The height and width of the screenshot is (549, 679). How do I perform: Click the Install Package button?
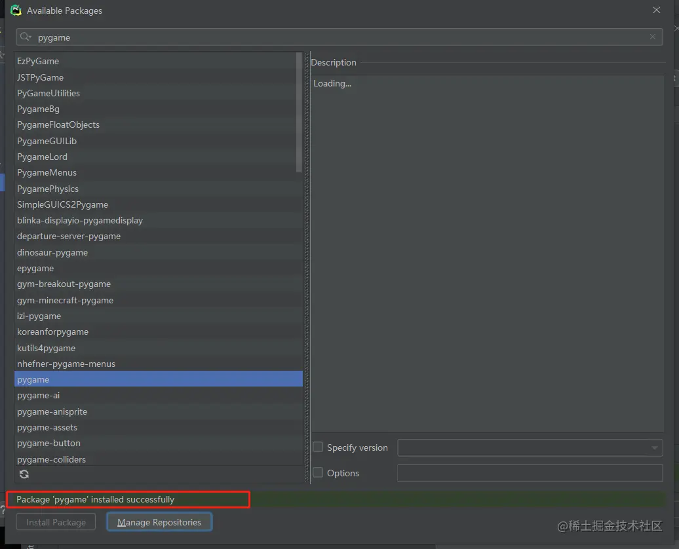(56, 522)
